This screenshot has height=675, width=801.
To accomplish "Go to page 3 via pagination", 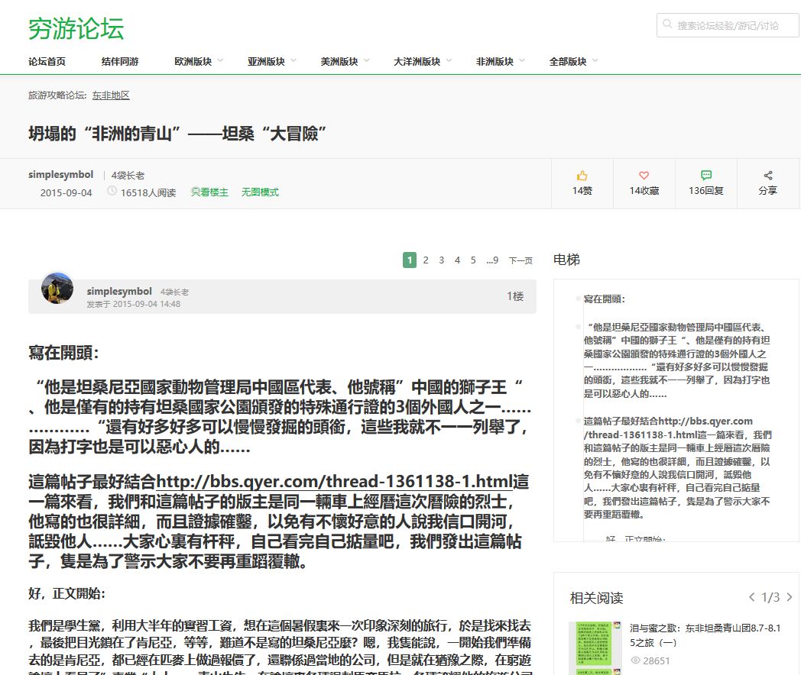I will pyautogui.click(x=441, y=260).
